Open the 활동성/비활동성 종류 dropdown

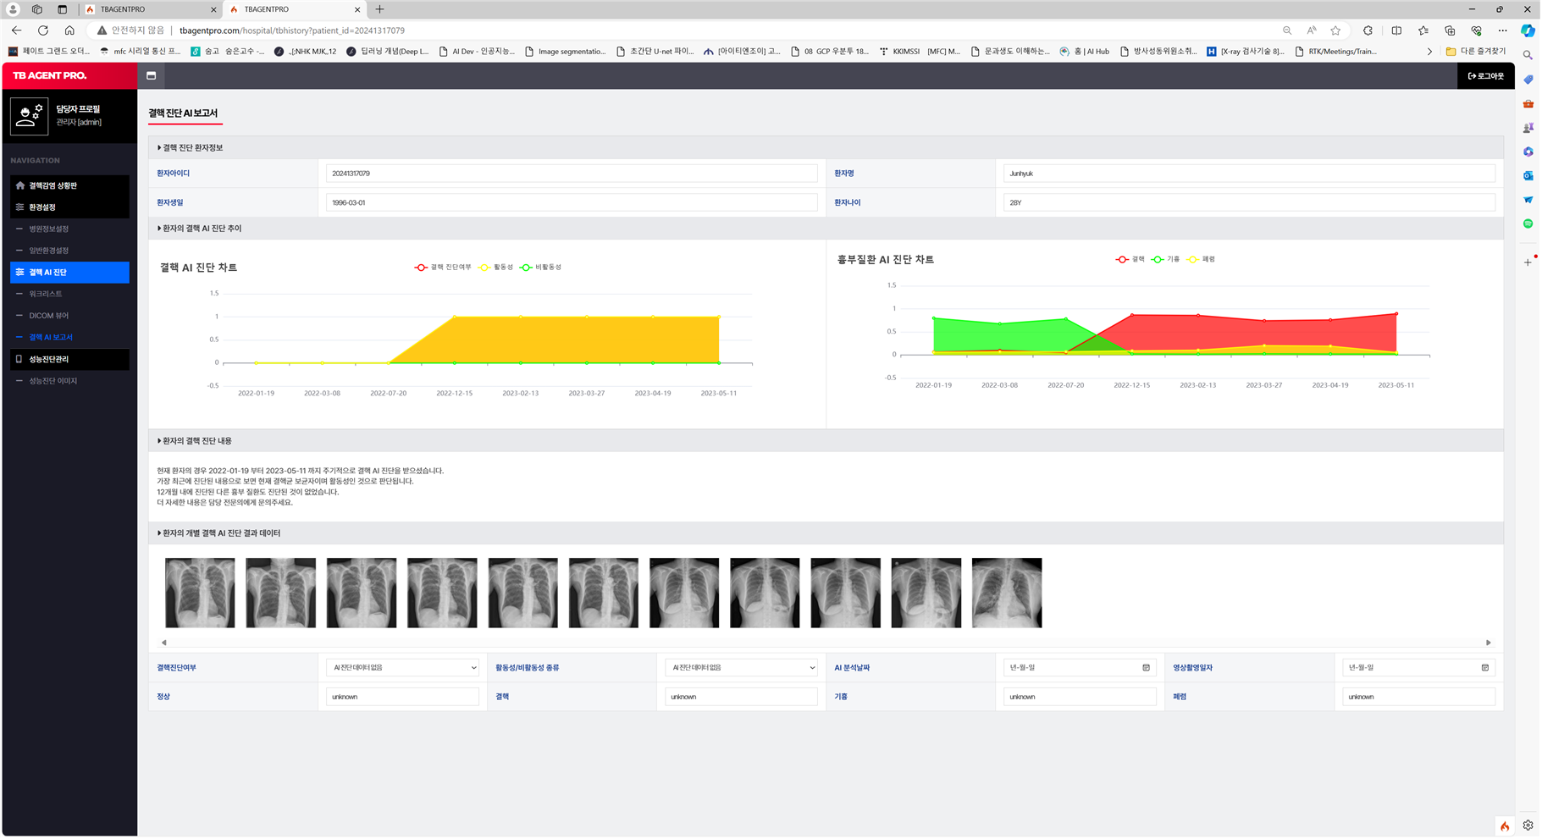[x=741, y=668]
